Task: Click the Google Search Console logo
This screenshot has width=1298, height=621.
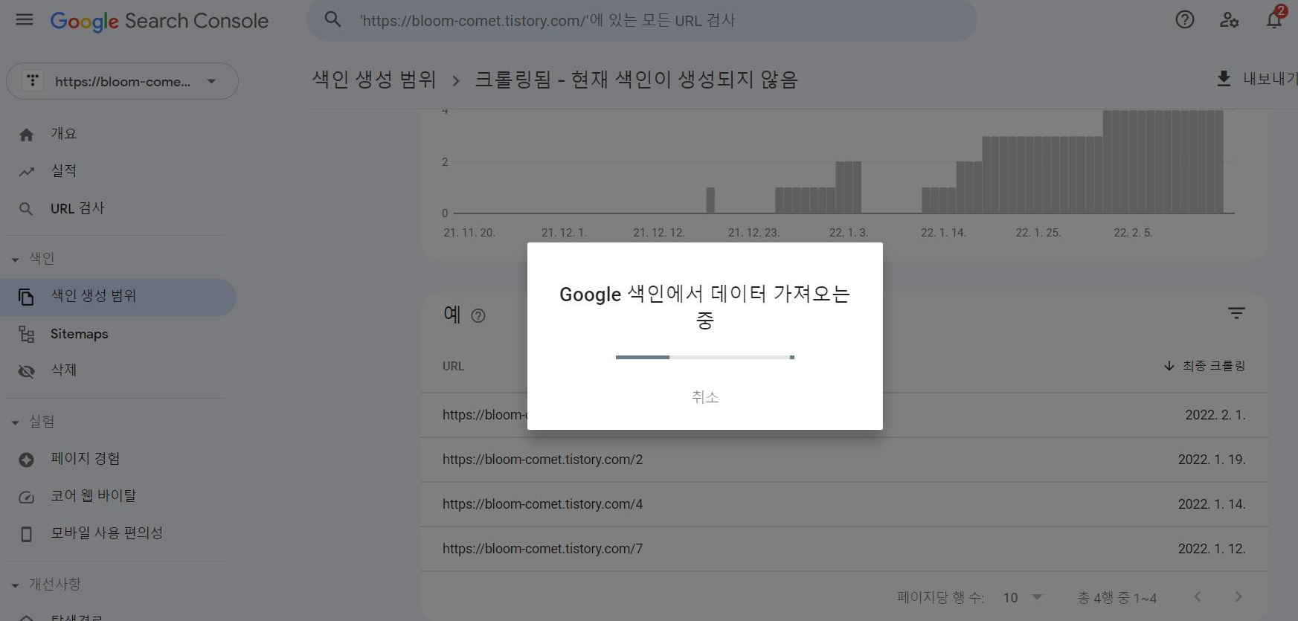Action: click(159, 21)
